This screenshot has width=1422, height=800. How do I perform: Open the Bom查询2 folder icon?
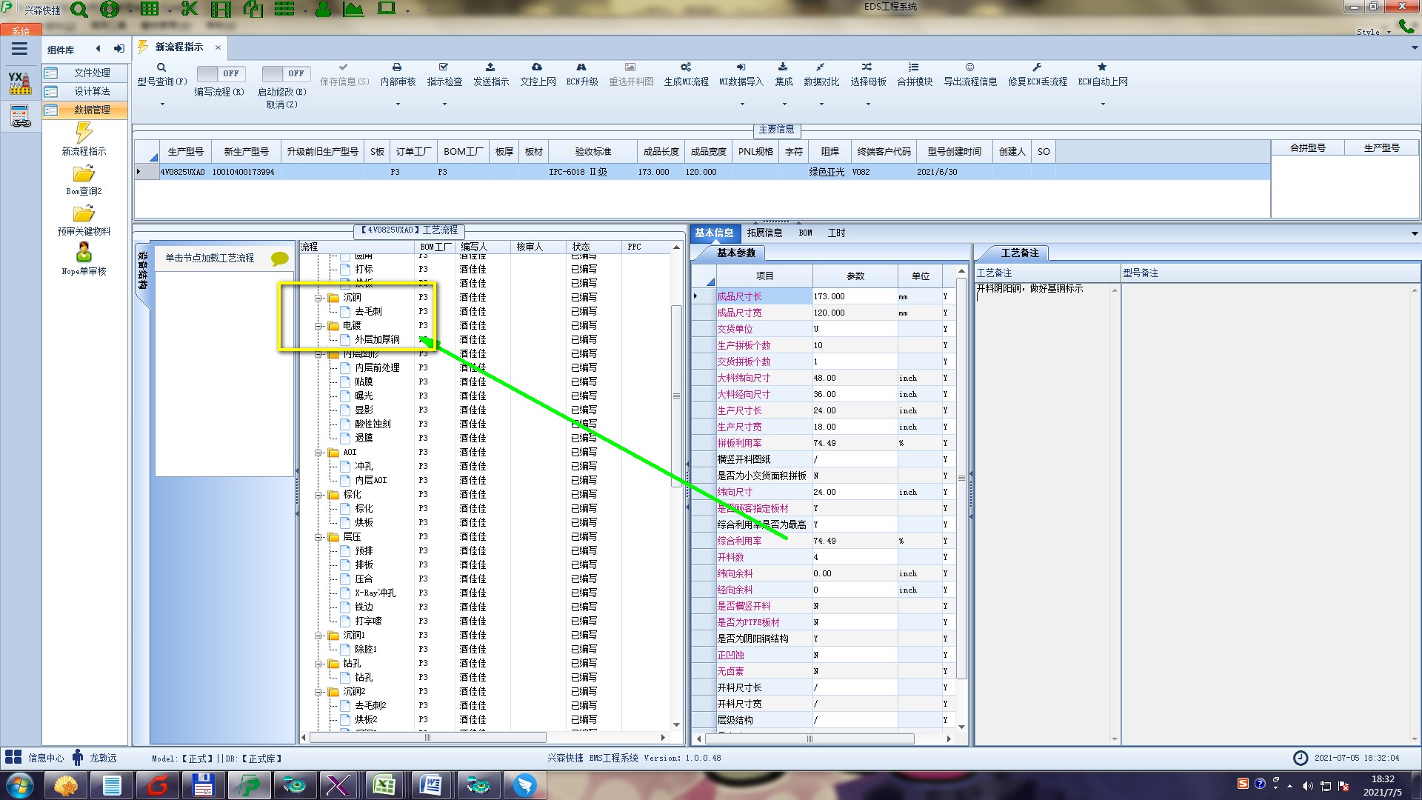coord(84,174)
